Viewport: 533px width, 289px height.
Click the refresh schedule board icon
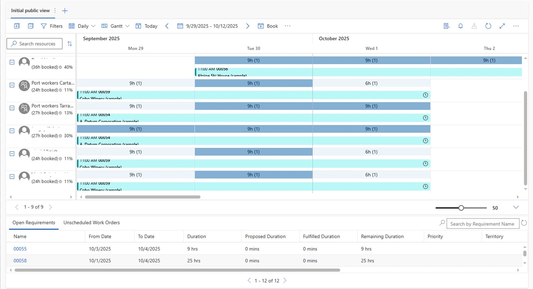click(488, 26)
